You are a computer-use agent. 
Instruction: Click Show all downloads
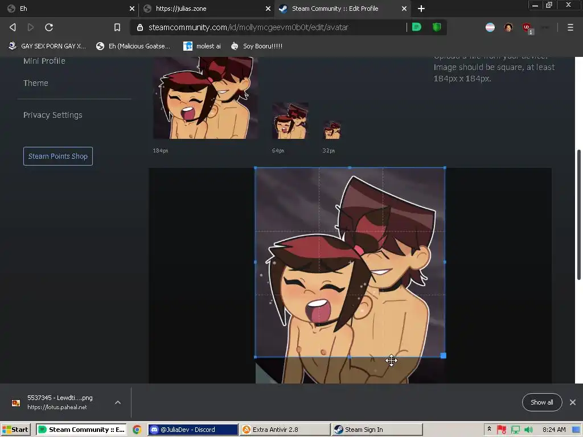(542, 402)
